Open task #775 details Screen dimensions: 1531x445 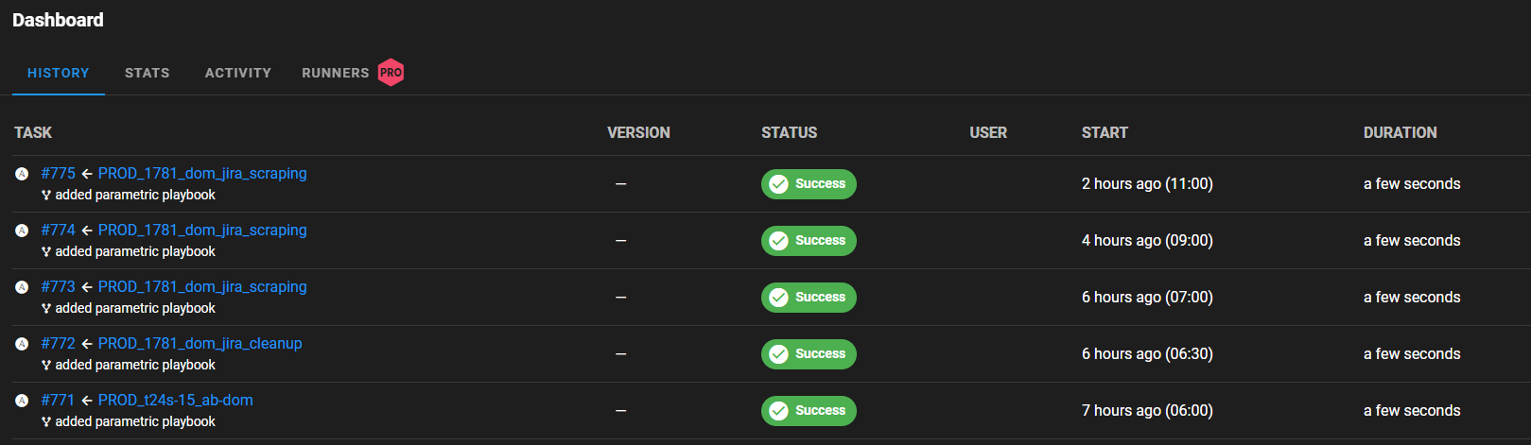(x=59, y=174)
